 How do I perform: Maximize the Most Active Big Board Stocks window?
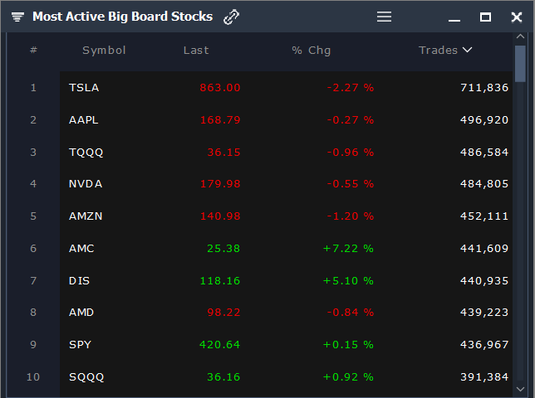[x=485, y=17]
